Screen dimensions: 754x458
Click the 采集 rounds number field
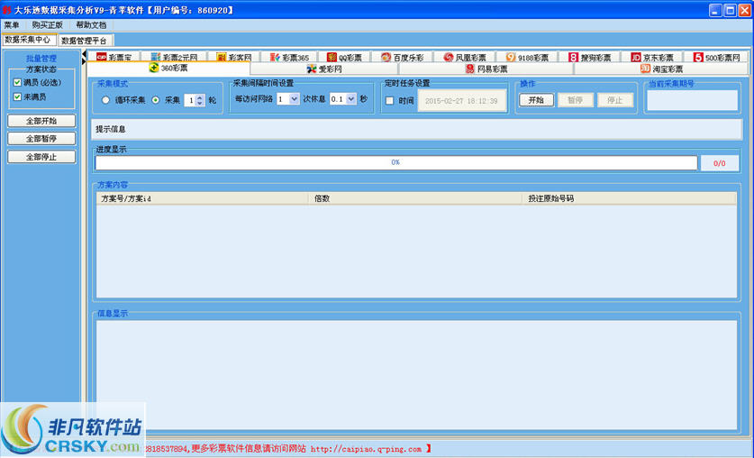pos(190,100)
